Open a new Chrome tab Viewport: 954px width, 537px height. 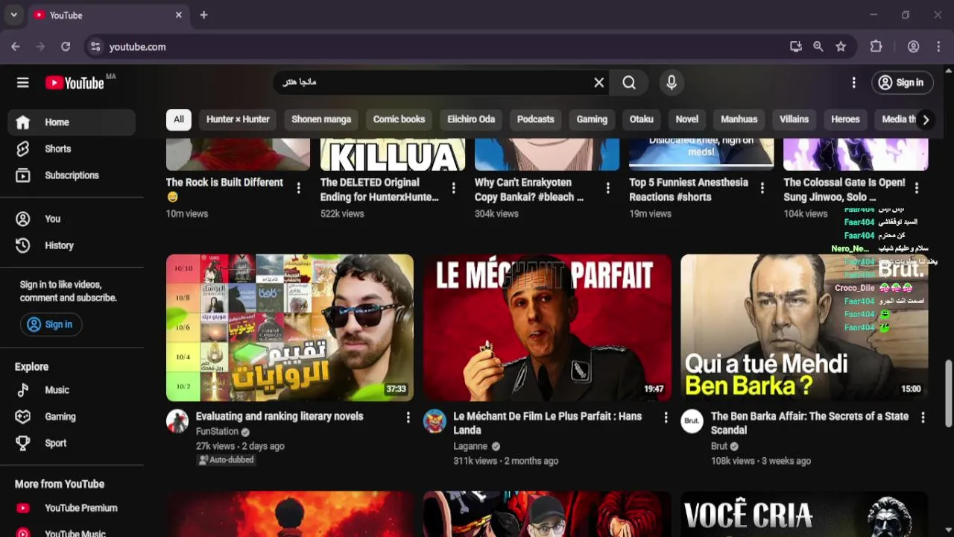203,15
